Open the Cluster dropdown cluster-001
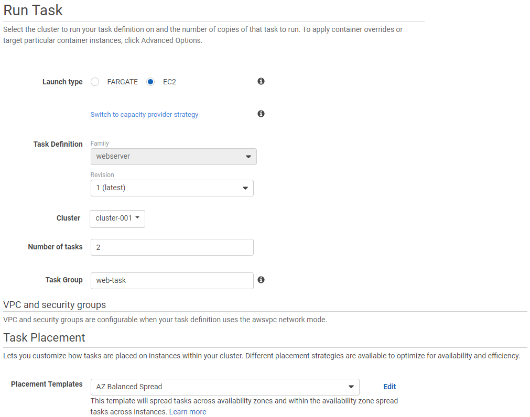Screen dimensions: 530x417 tap(117, 219)
